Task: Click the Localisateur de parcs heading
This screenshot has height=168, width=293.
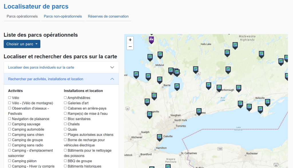Action: pos(36,6)
